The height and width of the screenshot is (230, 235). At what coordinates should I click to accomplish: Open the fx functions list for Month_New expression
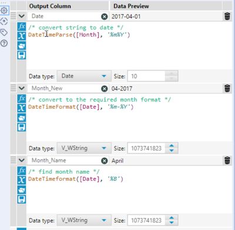coord(22,98)
